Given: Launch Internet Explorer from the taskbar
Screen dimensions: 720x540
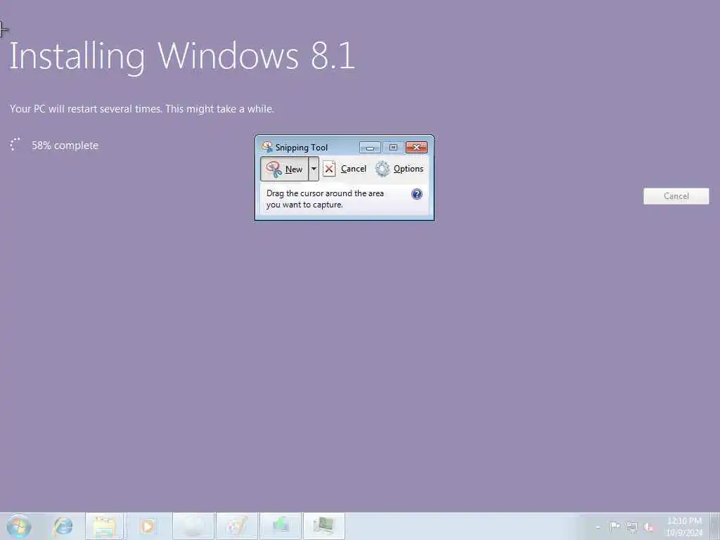Looking at the screenshot, I should (63, 526).
